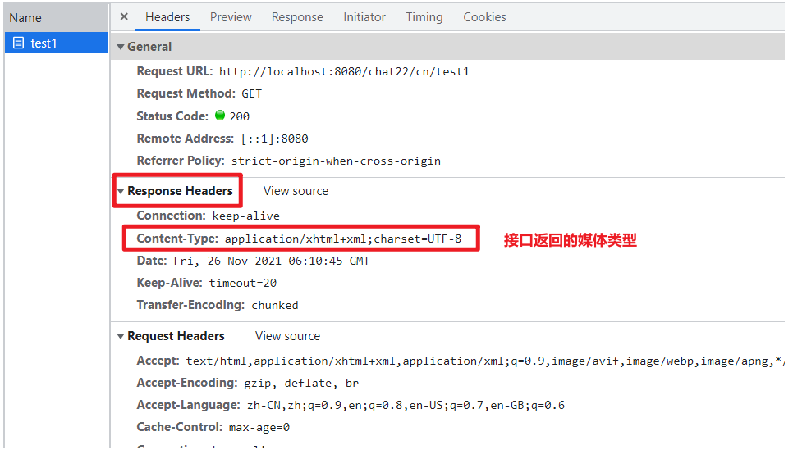802x459 pixels.
Task: Collapse the Response Headers section
Action: (x=121, y=191)
